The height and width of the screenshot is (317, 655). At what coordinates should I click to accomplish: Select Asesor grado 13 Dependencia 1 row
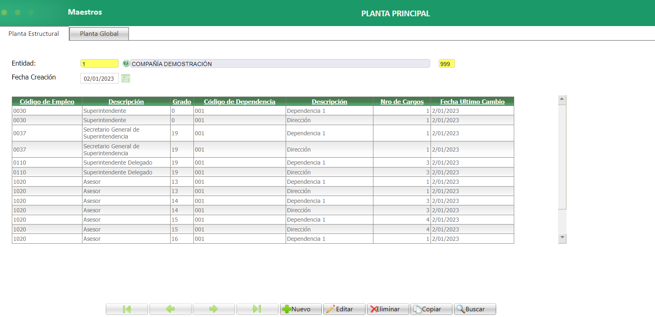(263, 182)
